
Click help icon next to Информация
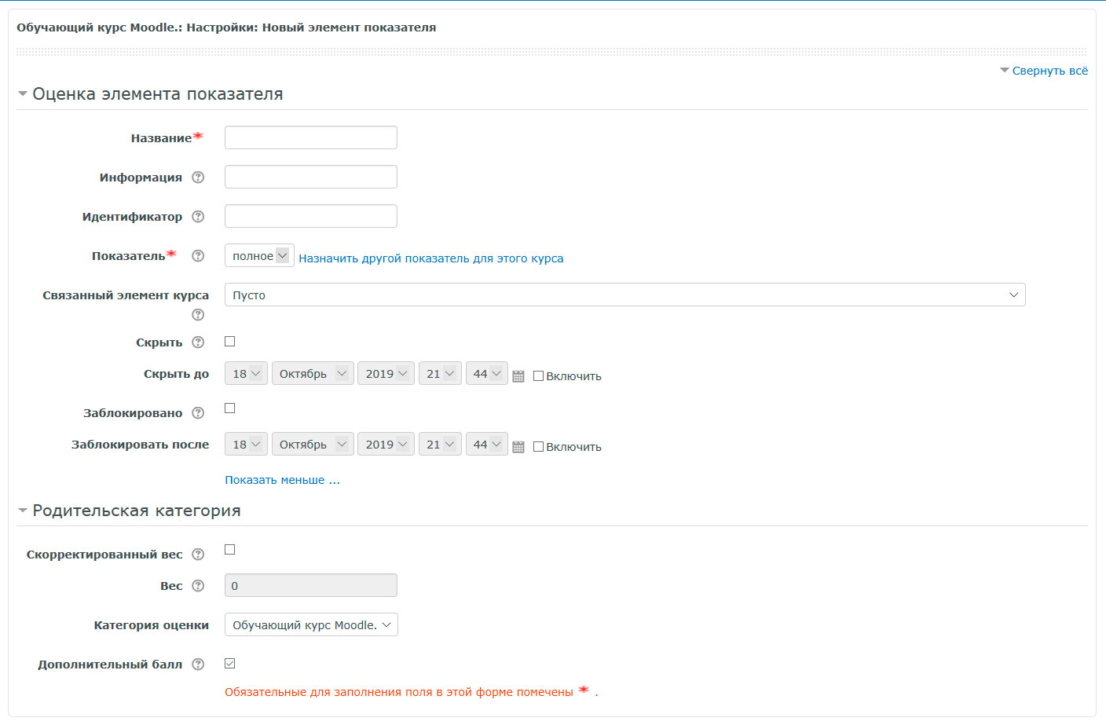[198, 178]
